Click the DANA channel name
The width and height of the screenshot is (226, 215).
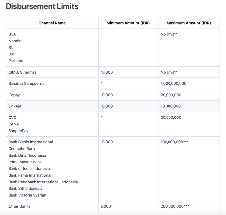[x=14, y=124]
